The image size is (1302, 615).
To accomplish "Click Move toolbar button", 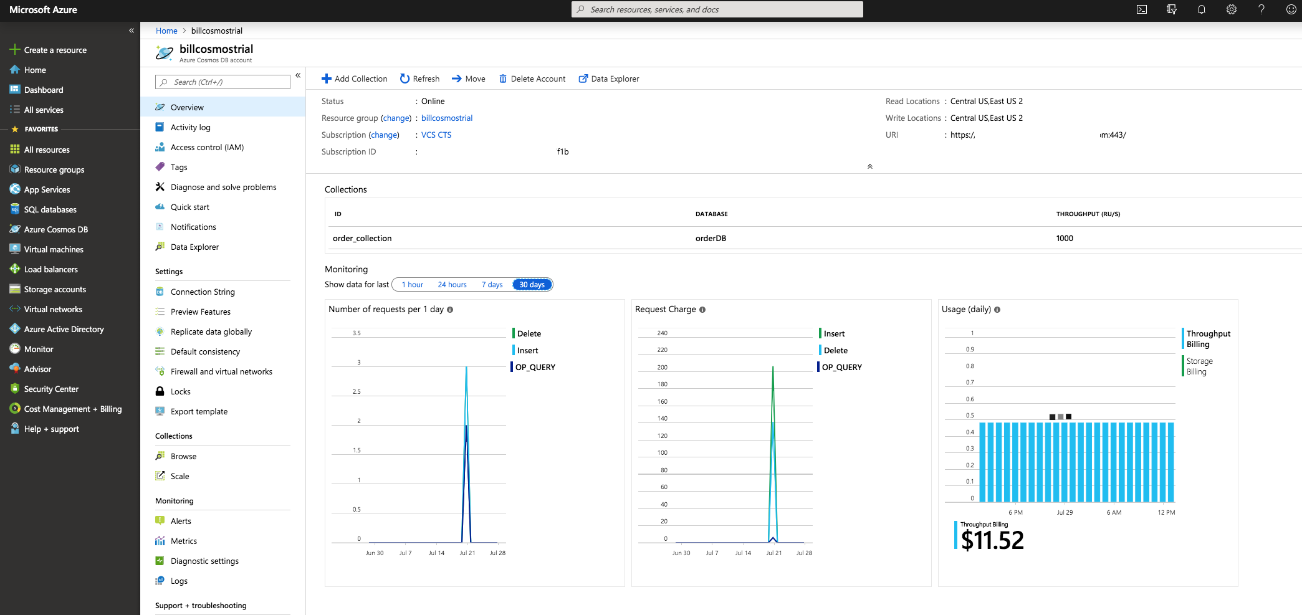I will [468, 79].
